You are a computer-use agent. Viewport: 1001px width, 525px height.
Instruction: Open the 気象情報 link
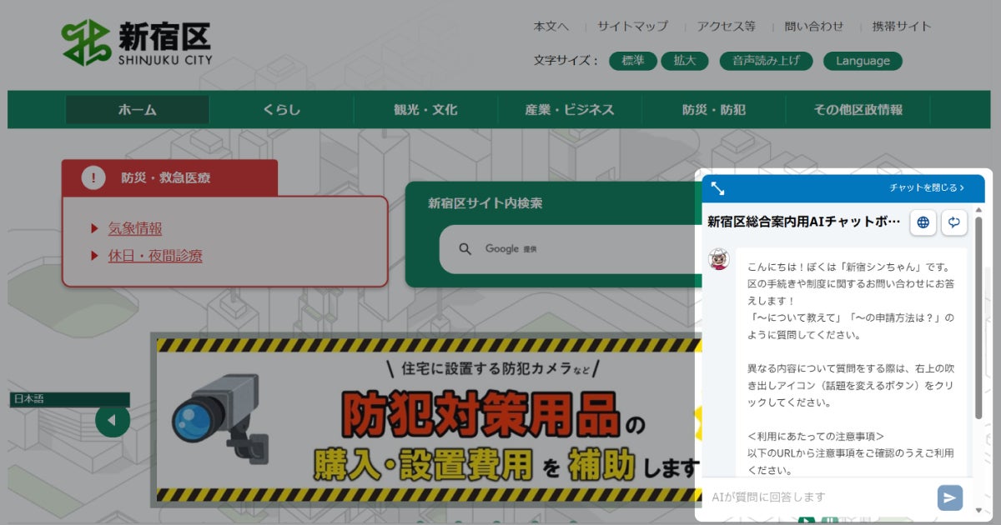135,228
